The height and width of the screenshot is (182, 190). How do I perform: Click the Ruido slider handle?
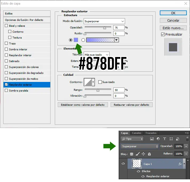85,34
